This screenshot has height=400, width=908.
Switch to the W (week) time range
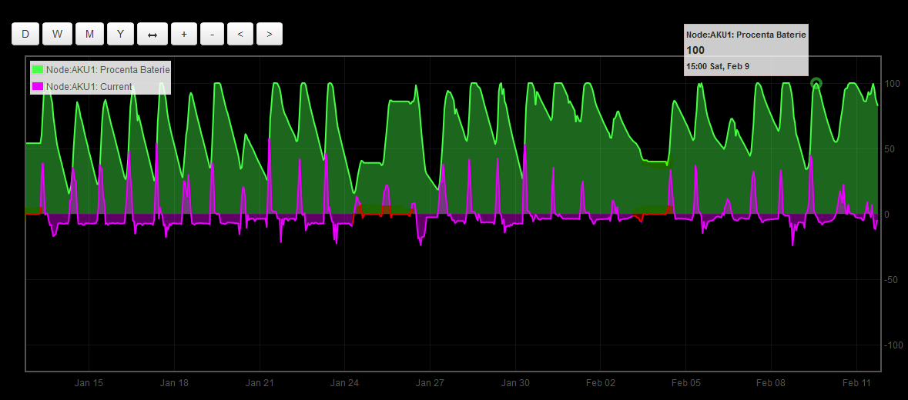click(57, 34)
